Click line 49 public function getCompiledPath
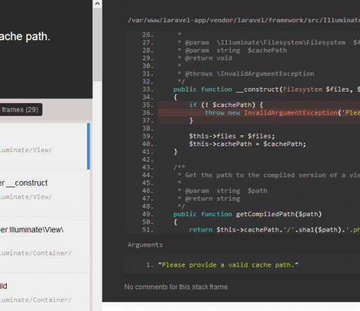 pyautogui.click(x=247, y=214)
